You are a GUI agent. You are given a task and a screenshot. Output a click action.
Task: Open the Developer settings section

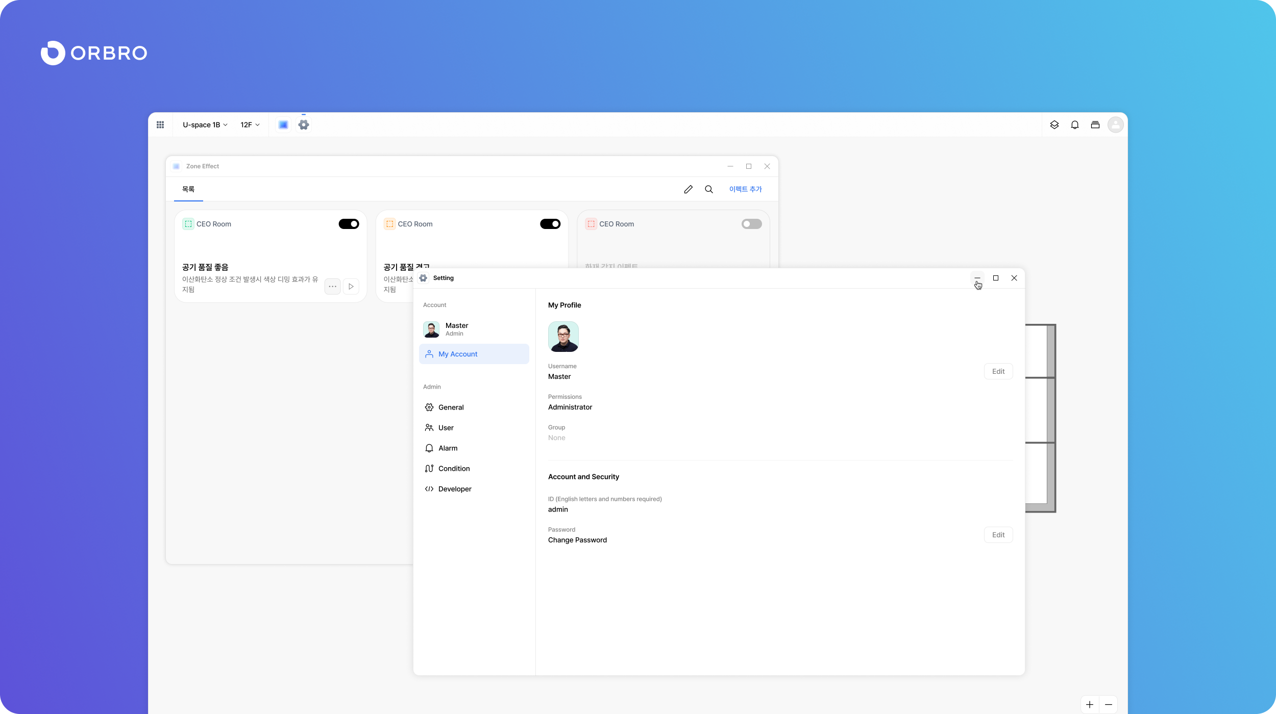click(454, 489)
